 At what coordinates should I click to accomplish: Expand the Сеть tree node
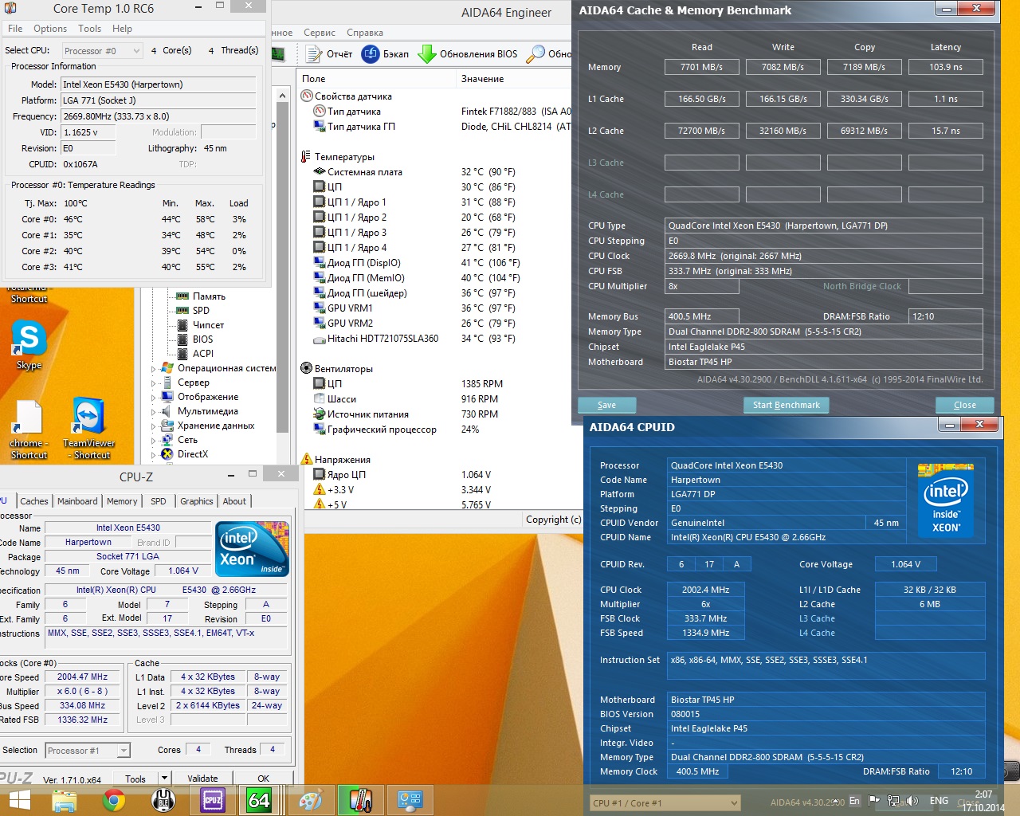click(x=154, y=441)
